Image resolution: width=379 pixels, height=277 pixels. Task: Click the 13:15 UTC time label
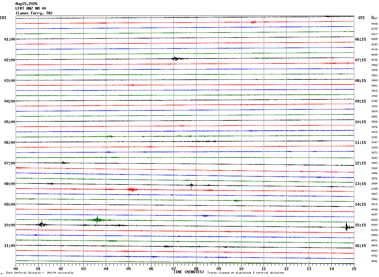pyautogui.click(x=361, y=184)
